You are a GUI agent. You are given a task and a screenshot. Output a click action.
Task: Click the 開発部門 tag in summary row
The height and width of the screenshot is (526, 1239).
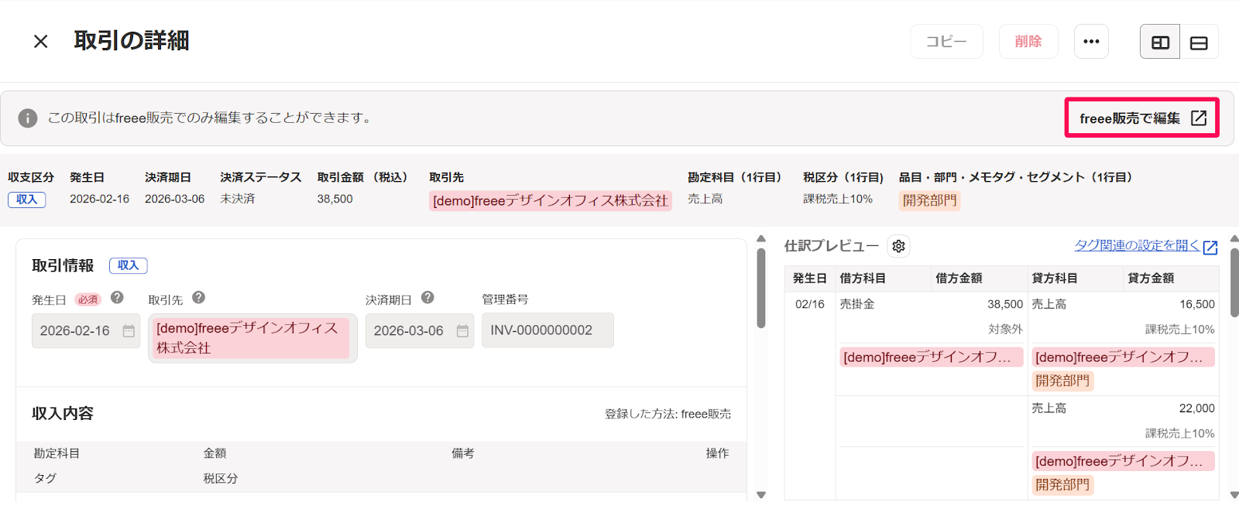coord(929,200)
